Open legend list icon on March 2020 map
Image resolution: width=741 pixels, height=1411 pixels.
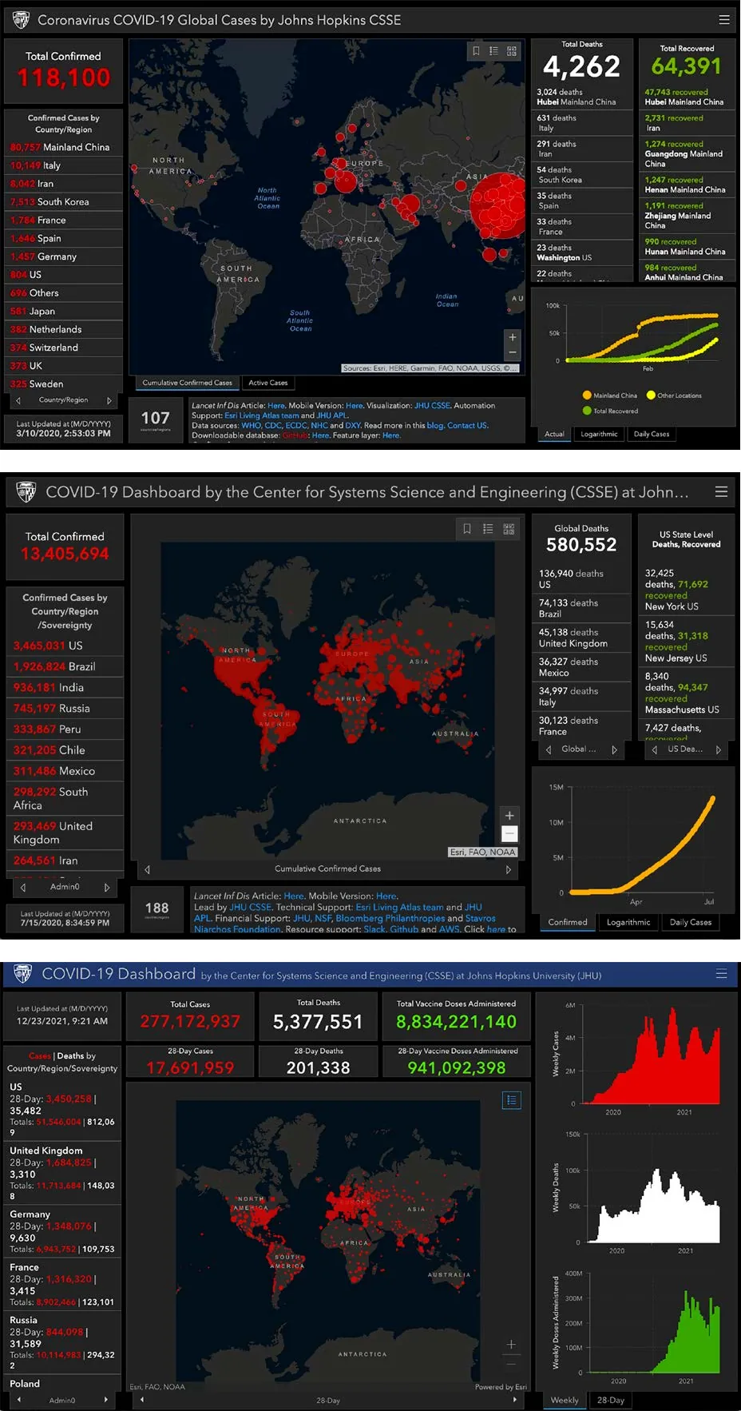point(493,51)
